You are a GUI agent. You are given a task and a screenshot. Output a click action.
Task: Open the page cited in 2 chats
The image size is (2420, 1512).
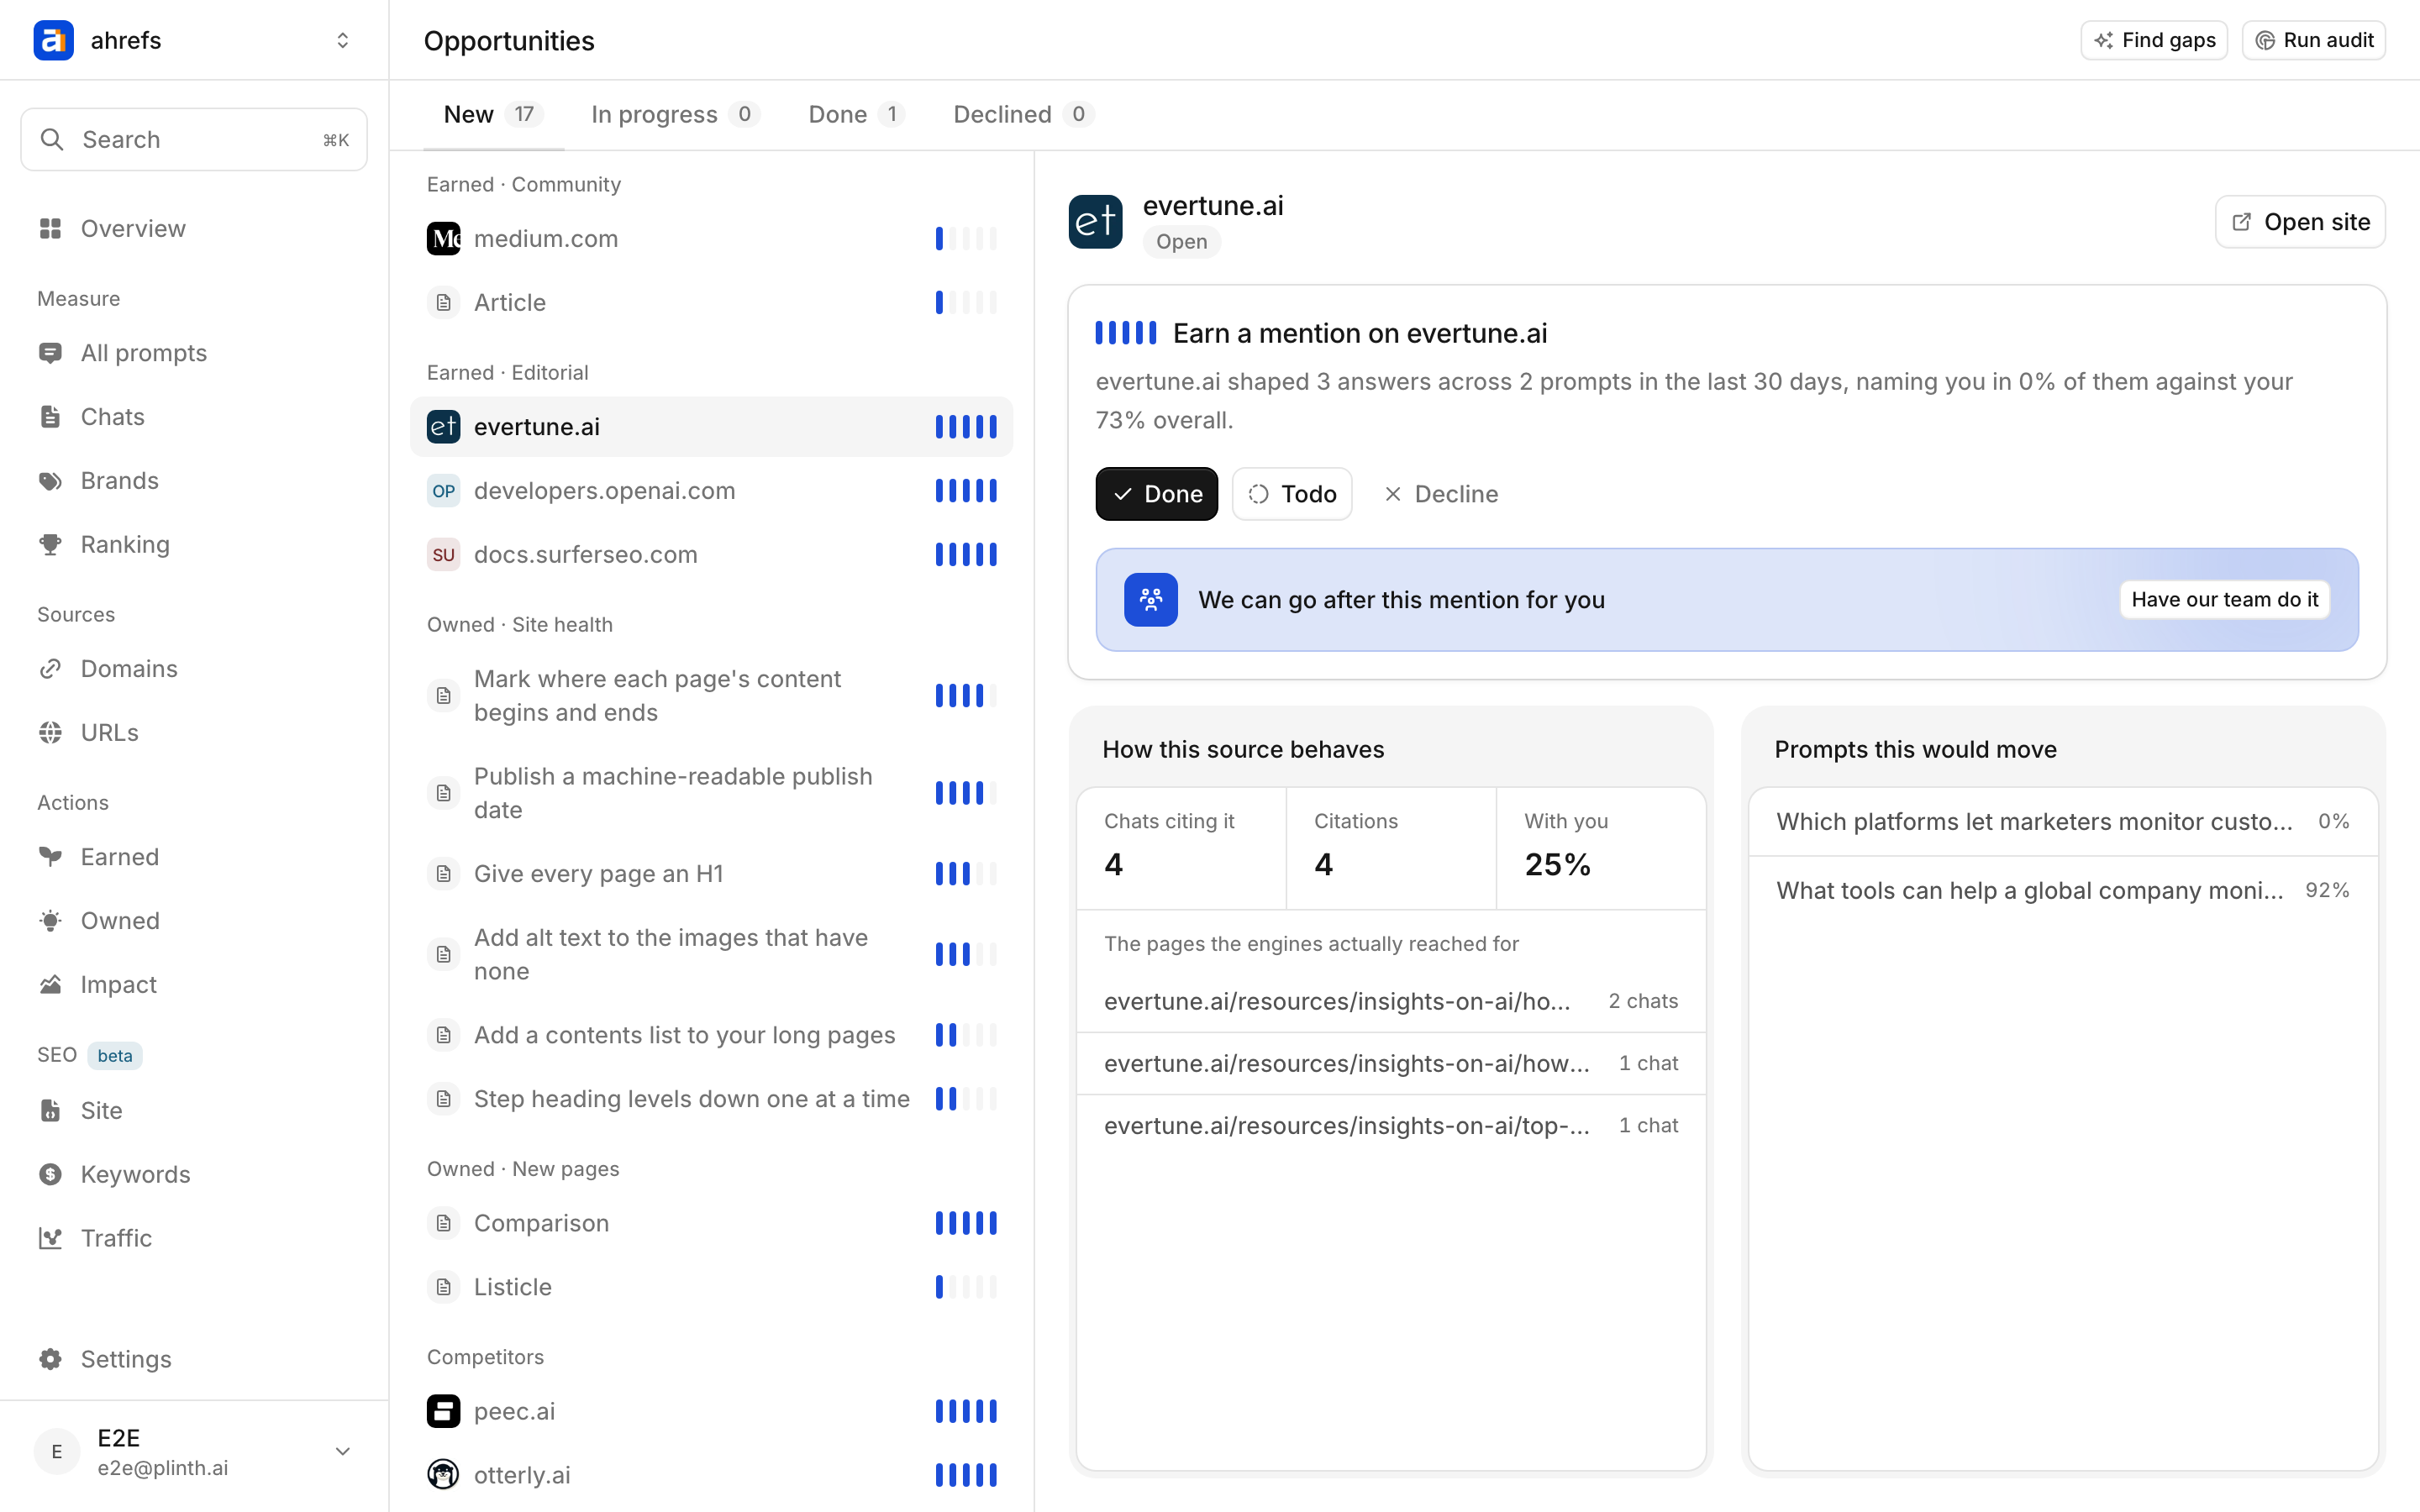[x=1391, y=1001]
